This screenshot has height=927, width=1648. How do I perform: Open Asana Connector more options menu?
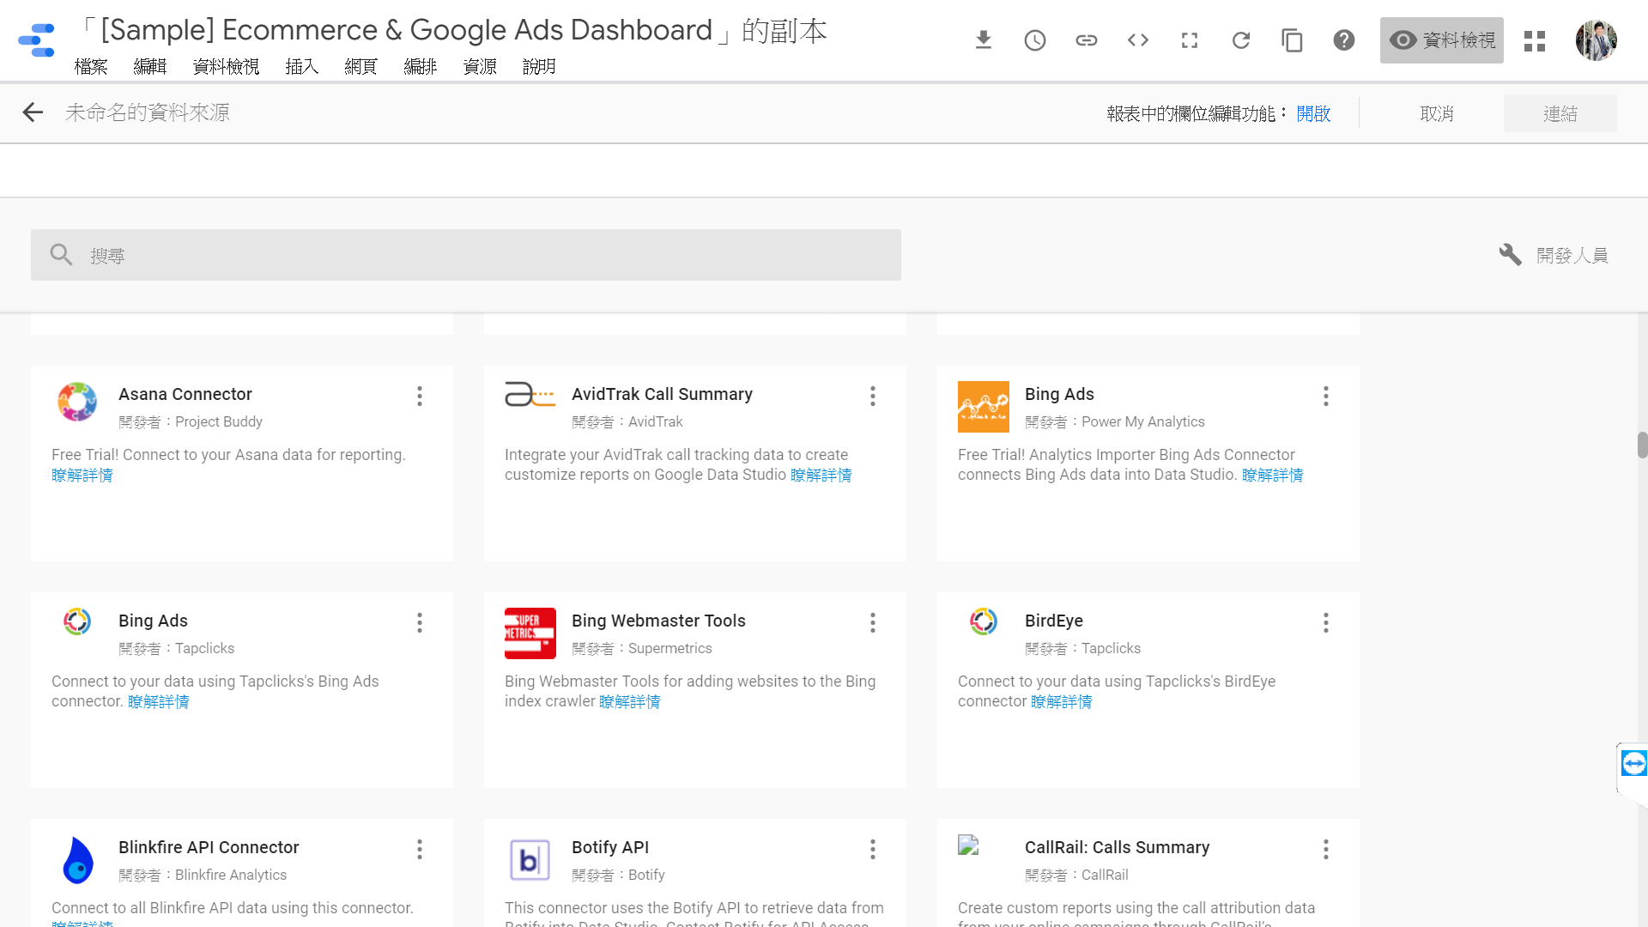(x=420, y=396)
